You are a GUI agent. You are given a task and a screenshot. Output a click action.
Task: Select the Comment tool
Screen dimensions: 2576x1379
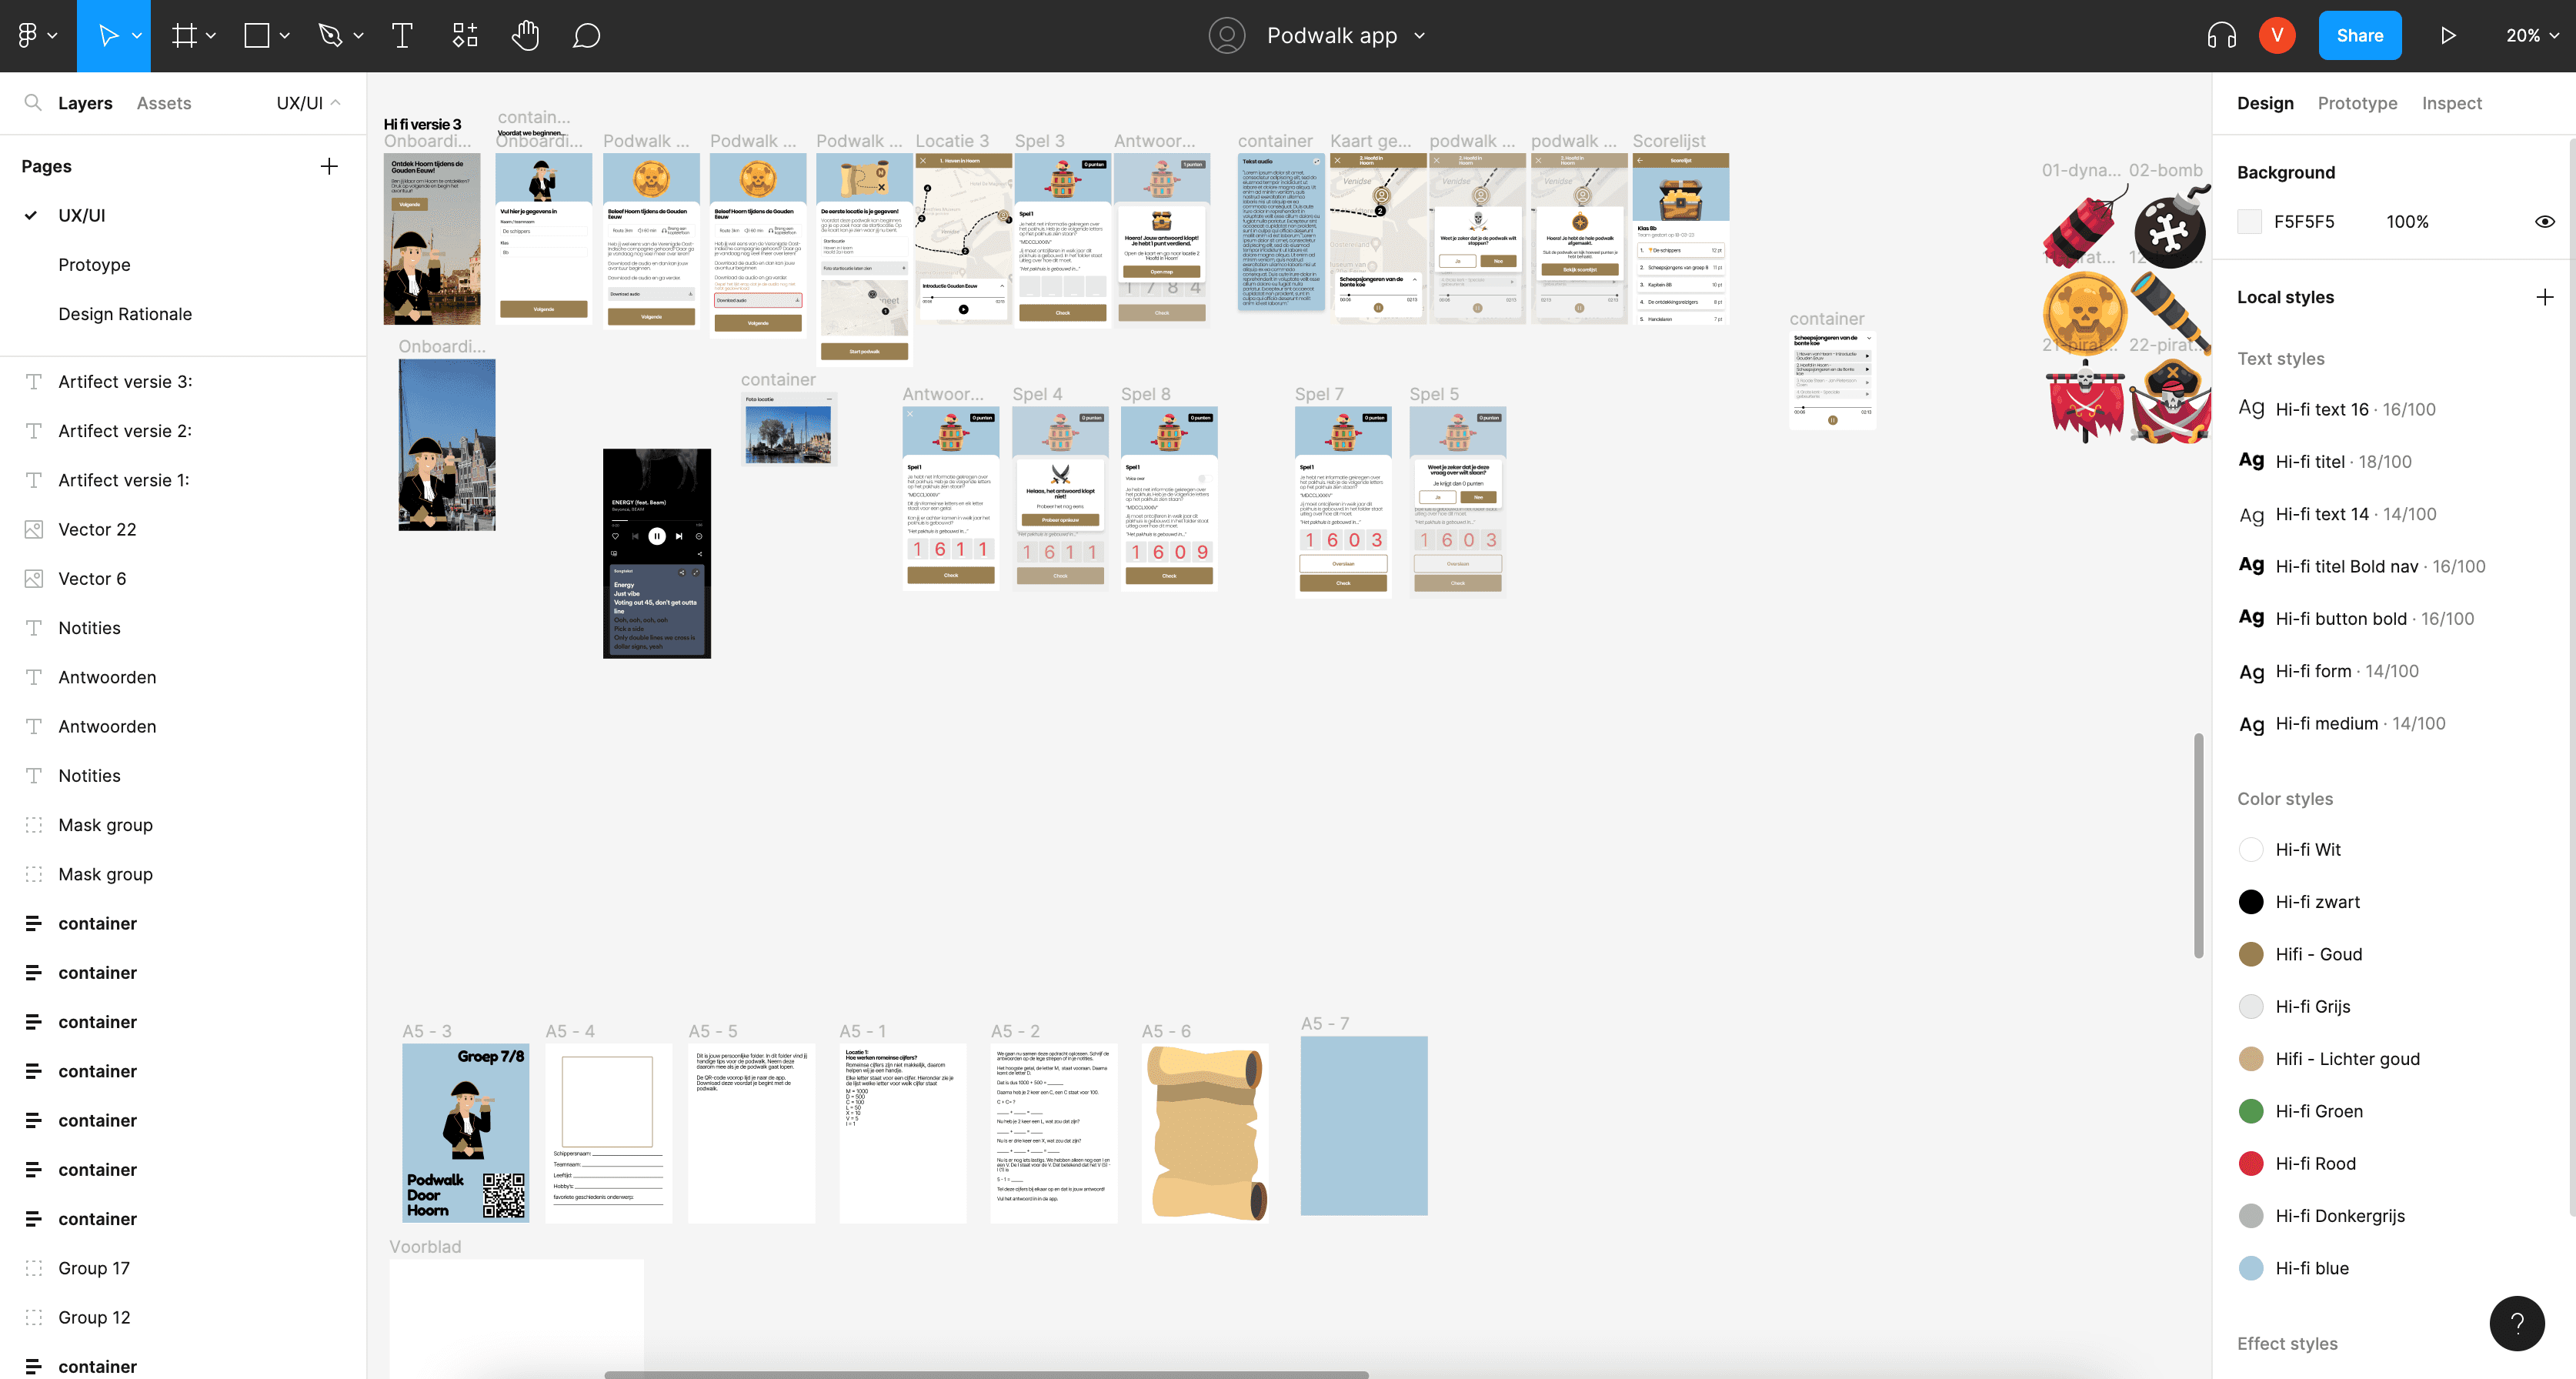(587, 36)
